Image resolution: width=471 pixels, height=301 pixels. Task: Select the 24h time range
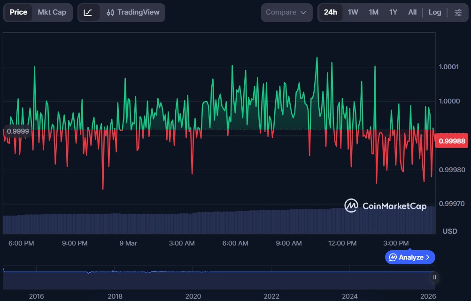[x=330, y=12]
